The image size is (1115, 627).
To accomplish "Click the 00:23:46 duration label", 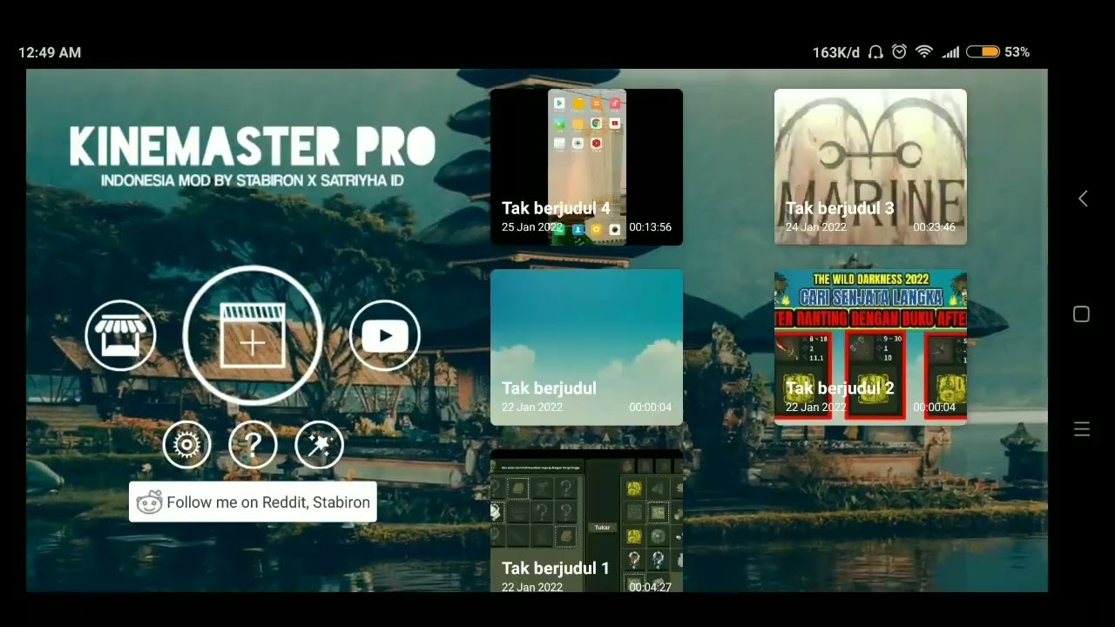I will 934,227.
